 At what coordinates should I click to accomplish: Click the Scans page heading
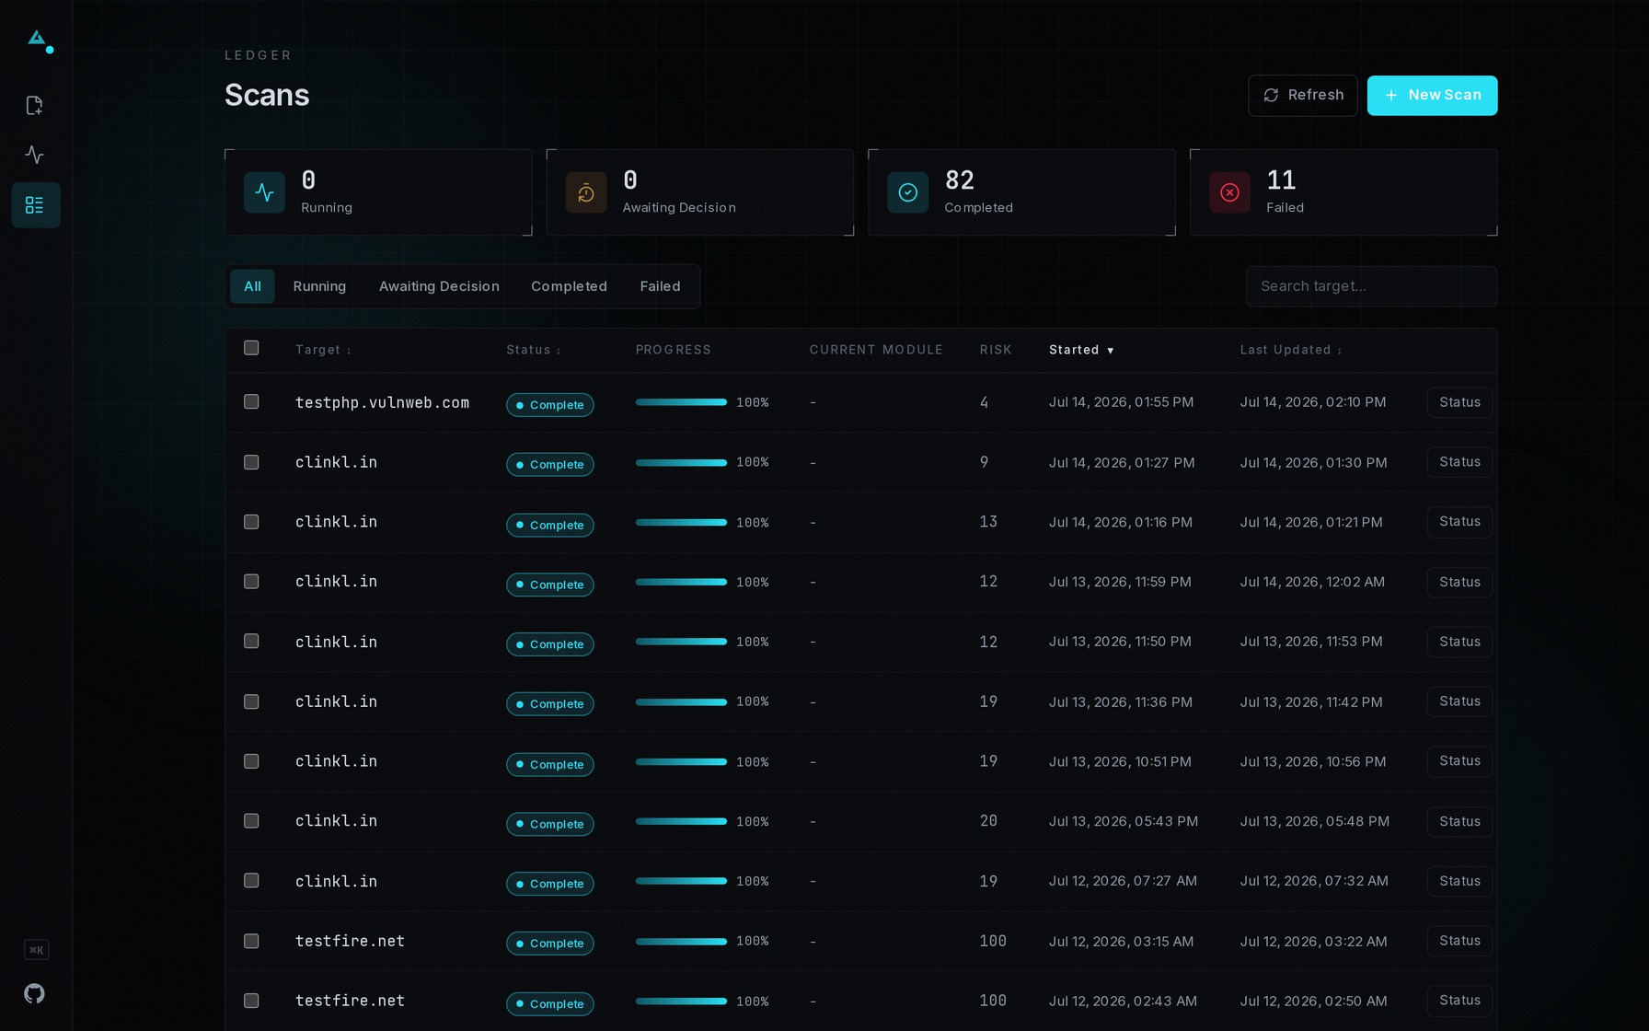pyautogui.click(x=267, y=95)
